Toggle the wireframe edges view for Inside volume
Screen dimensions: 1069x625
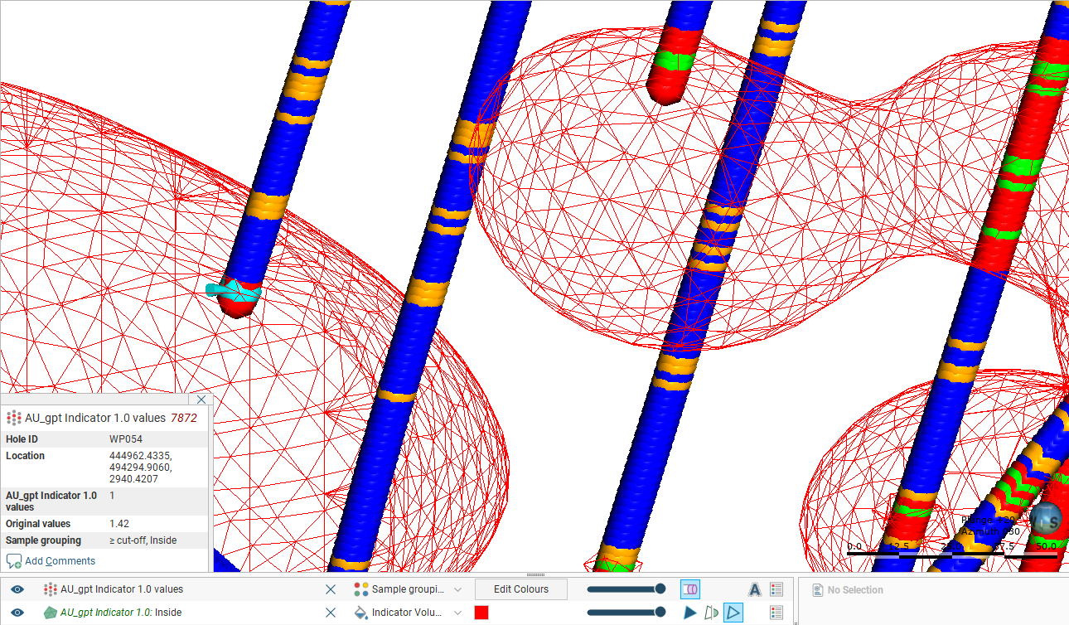pos(733,613)
